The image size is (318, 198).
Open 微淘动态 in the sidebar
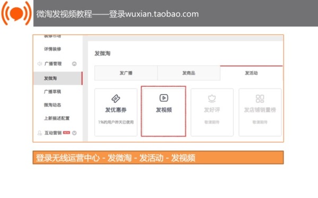click(52, 105)
